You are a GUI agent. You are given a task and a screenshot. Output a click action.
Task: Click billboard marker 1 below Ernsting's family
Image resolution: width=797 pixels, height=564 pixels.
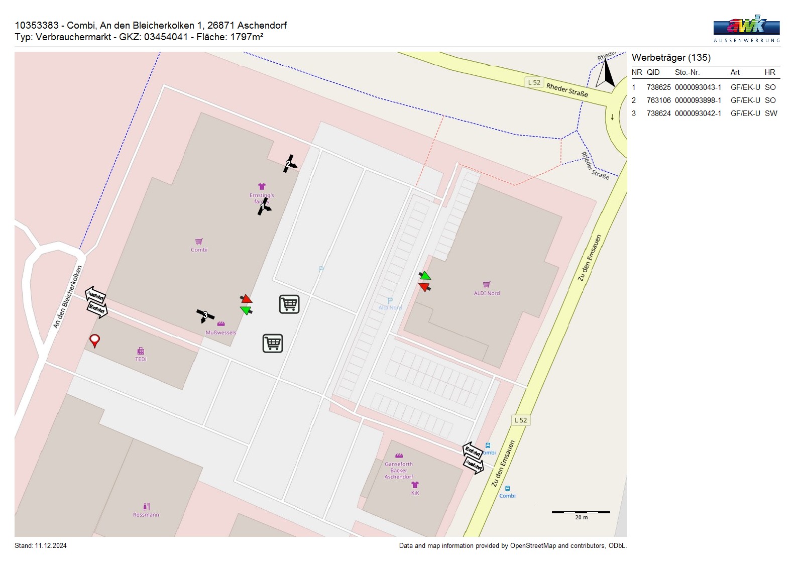click(263, 206)
